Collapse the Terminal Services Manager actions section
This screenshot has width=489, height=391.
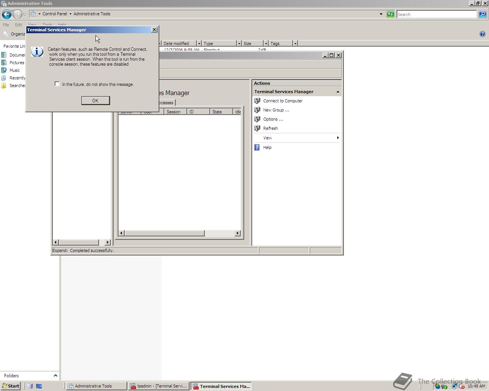[x=338, y=92]
